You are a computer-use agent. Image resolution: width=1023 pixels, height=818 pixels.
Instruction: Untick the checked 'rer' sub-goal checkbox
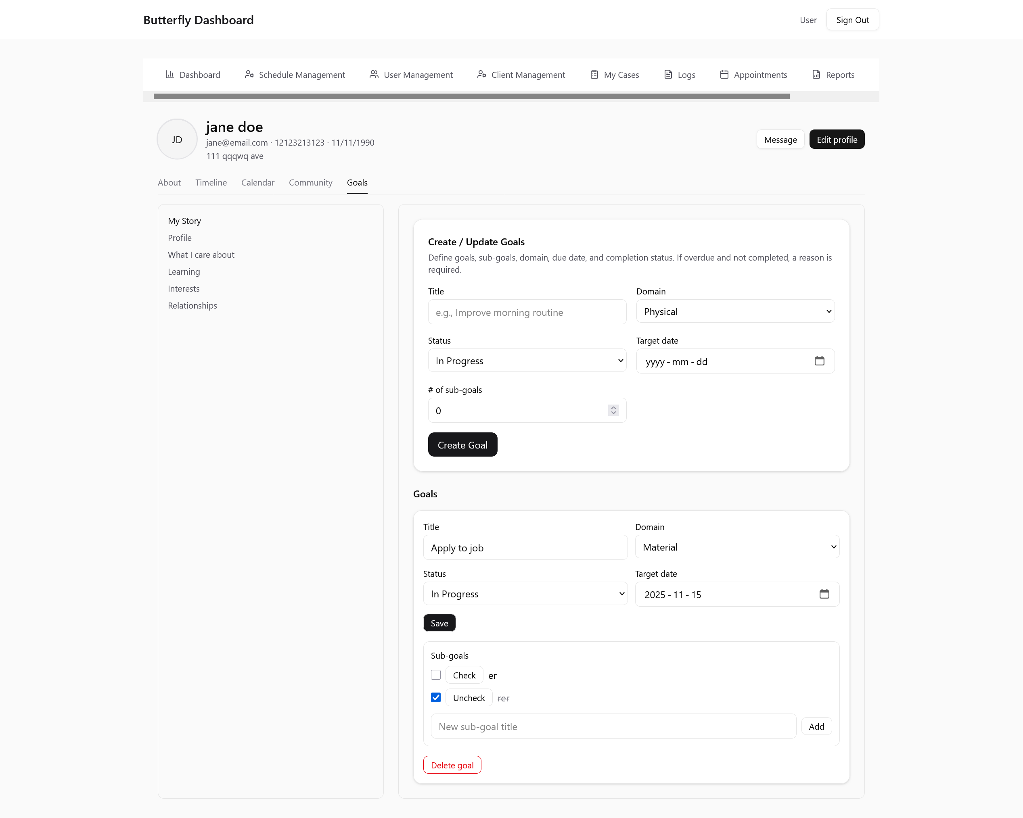[x=435, y=697]
